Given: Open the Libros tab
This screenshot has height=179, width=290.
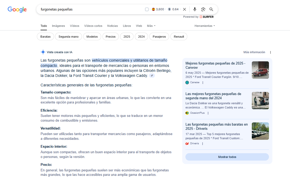Looking at the screenshot, I should (x=127, y=26).
